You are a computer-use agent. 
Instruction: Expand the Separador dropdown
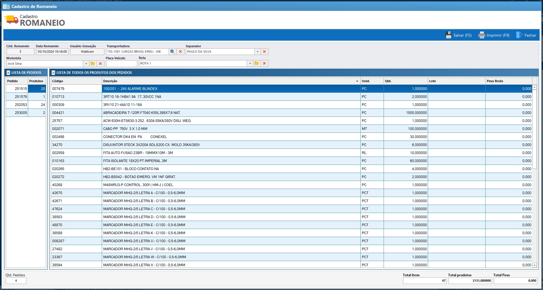click(x=257, y=52)
